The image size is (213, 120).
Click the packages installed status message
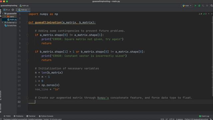[x=33, y=119]
